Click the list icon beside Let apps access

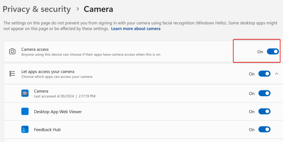12,73
